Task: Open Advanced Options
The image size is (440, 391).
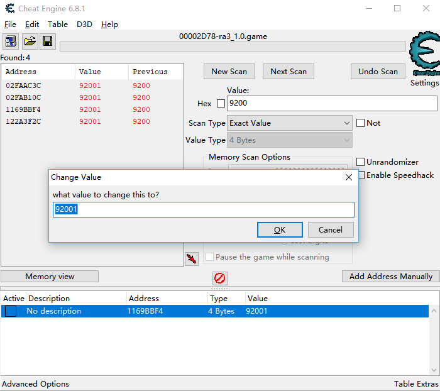Action: (35, 383)
